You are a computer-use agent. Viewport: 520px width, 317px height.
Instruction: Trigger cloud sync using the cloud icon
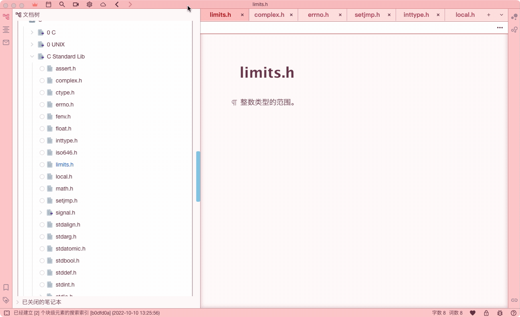[x=103, y=4]
